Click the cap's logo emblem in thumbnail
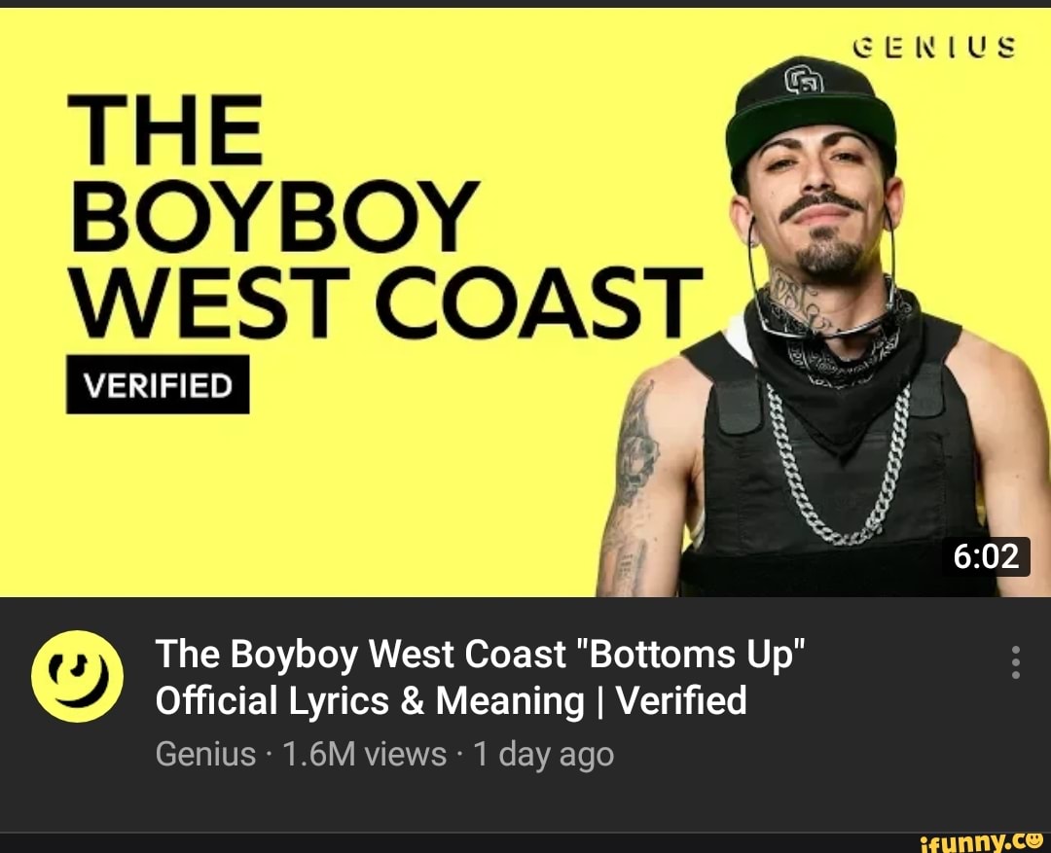The image size is (1051, 853). click(805, 81)
